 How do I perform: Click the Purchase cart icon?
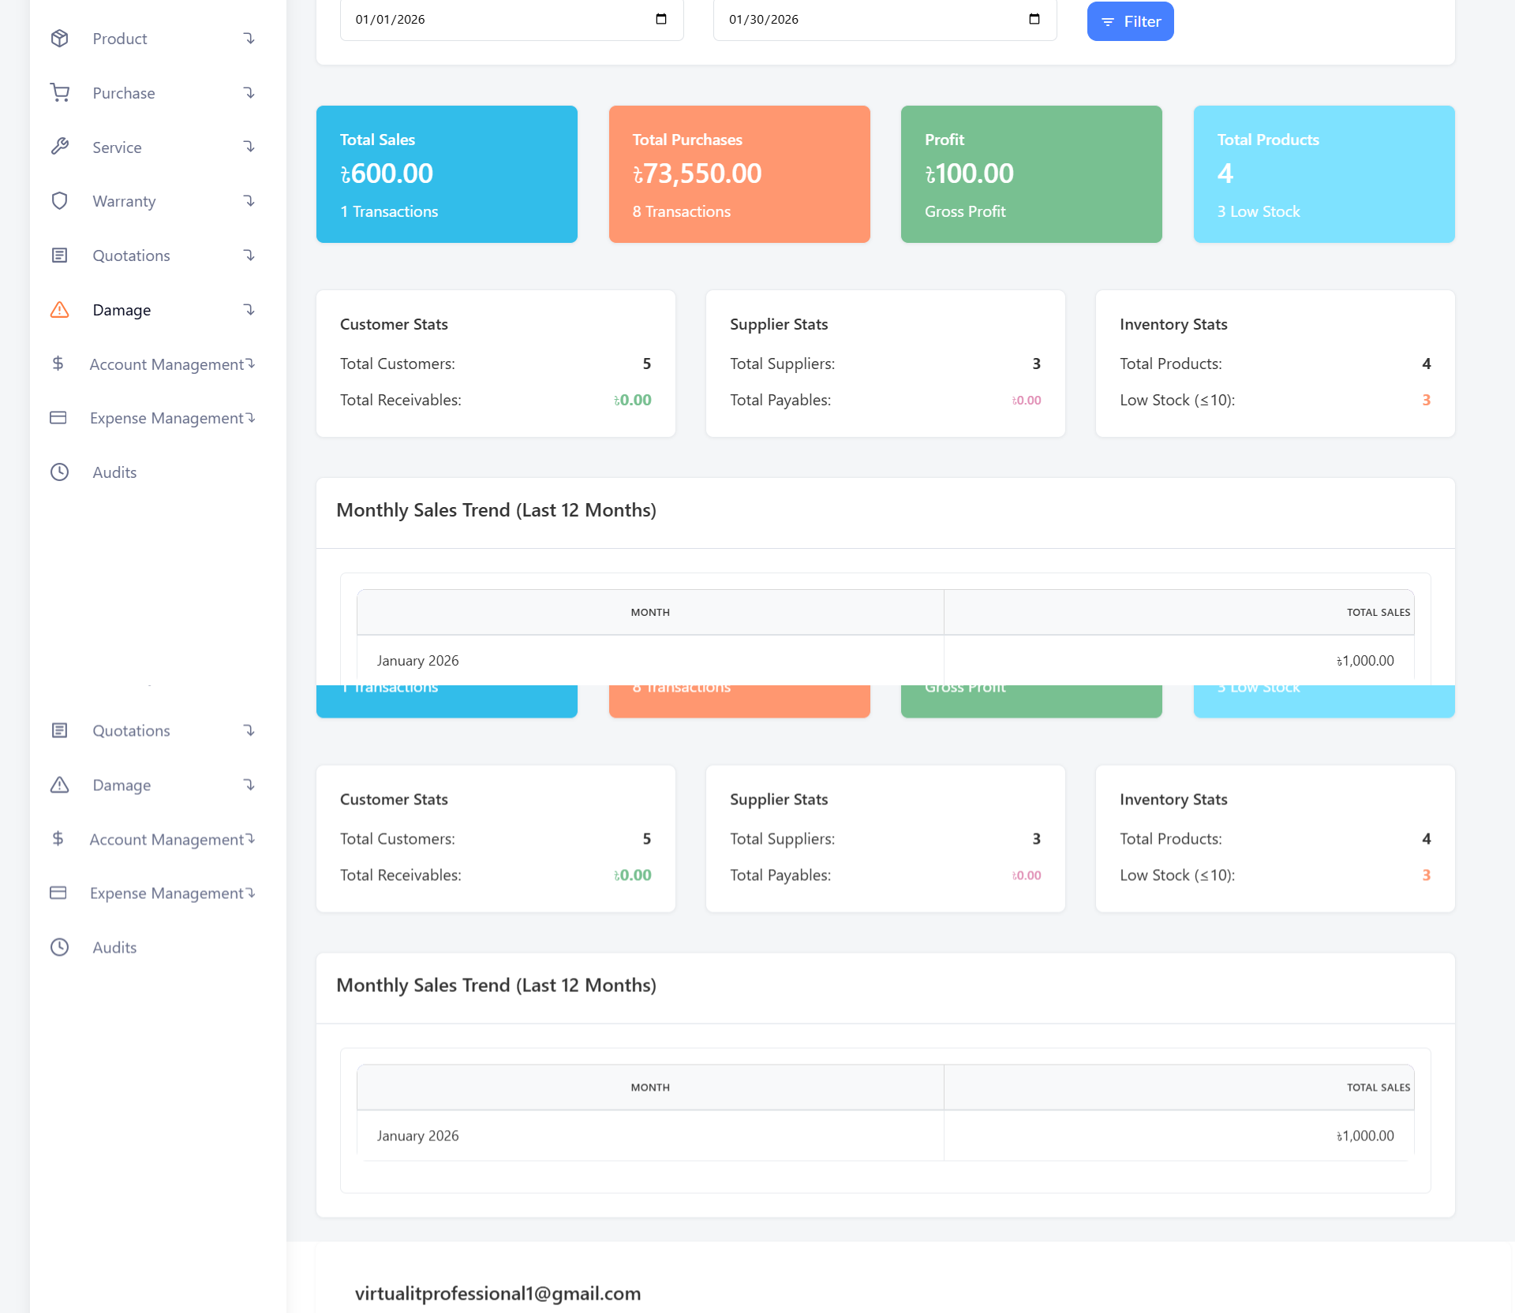click(x=59, y=93)
